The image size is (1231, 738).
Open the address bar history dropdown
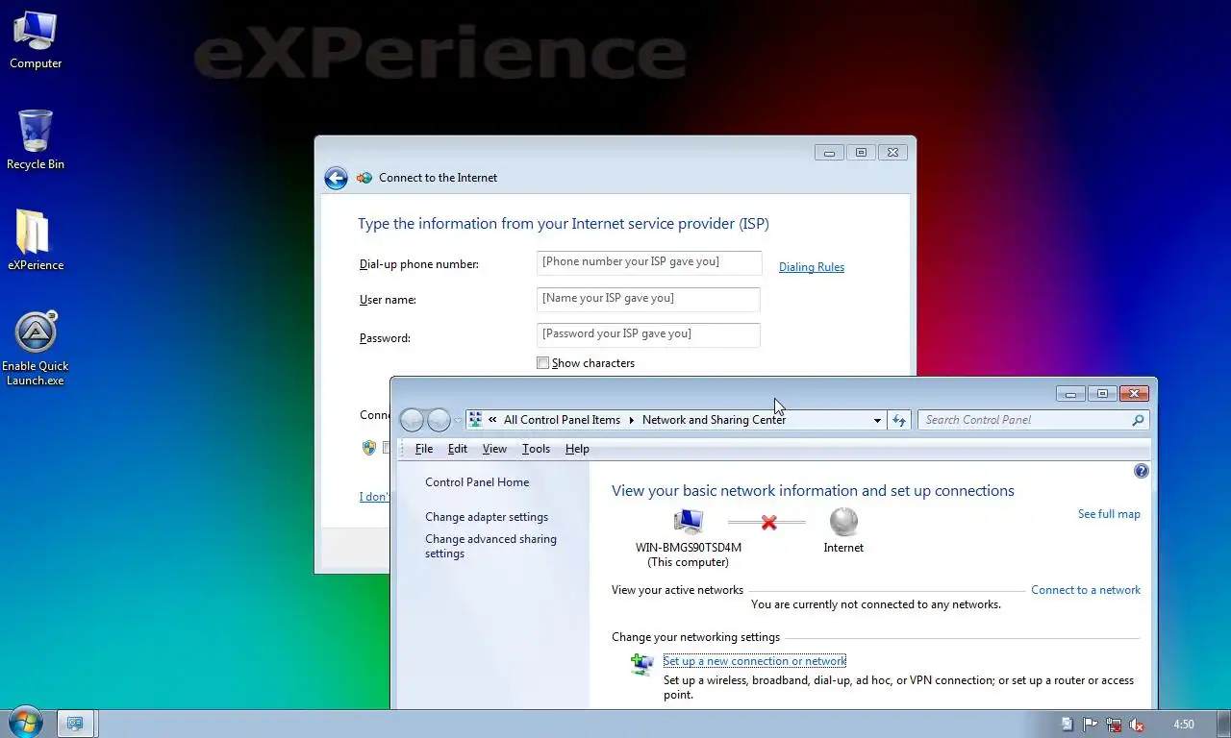(x=877, y=420)
